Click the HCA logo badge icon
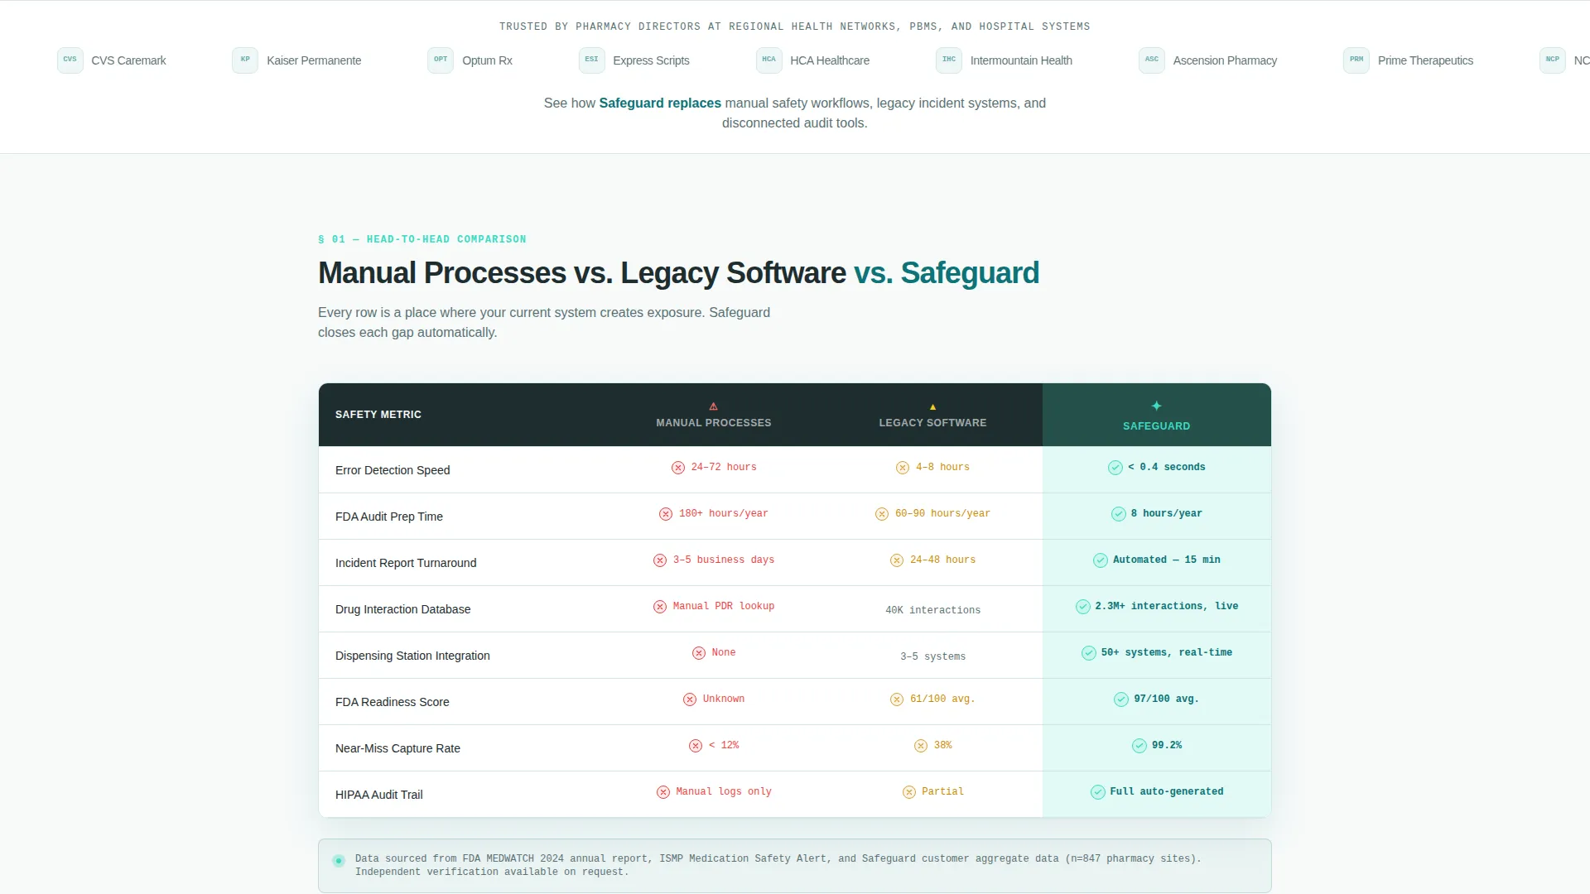 (768, 60)
